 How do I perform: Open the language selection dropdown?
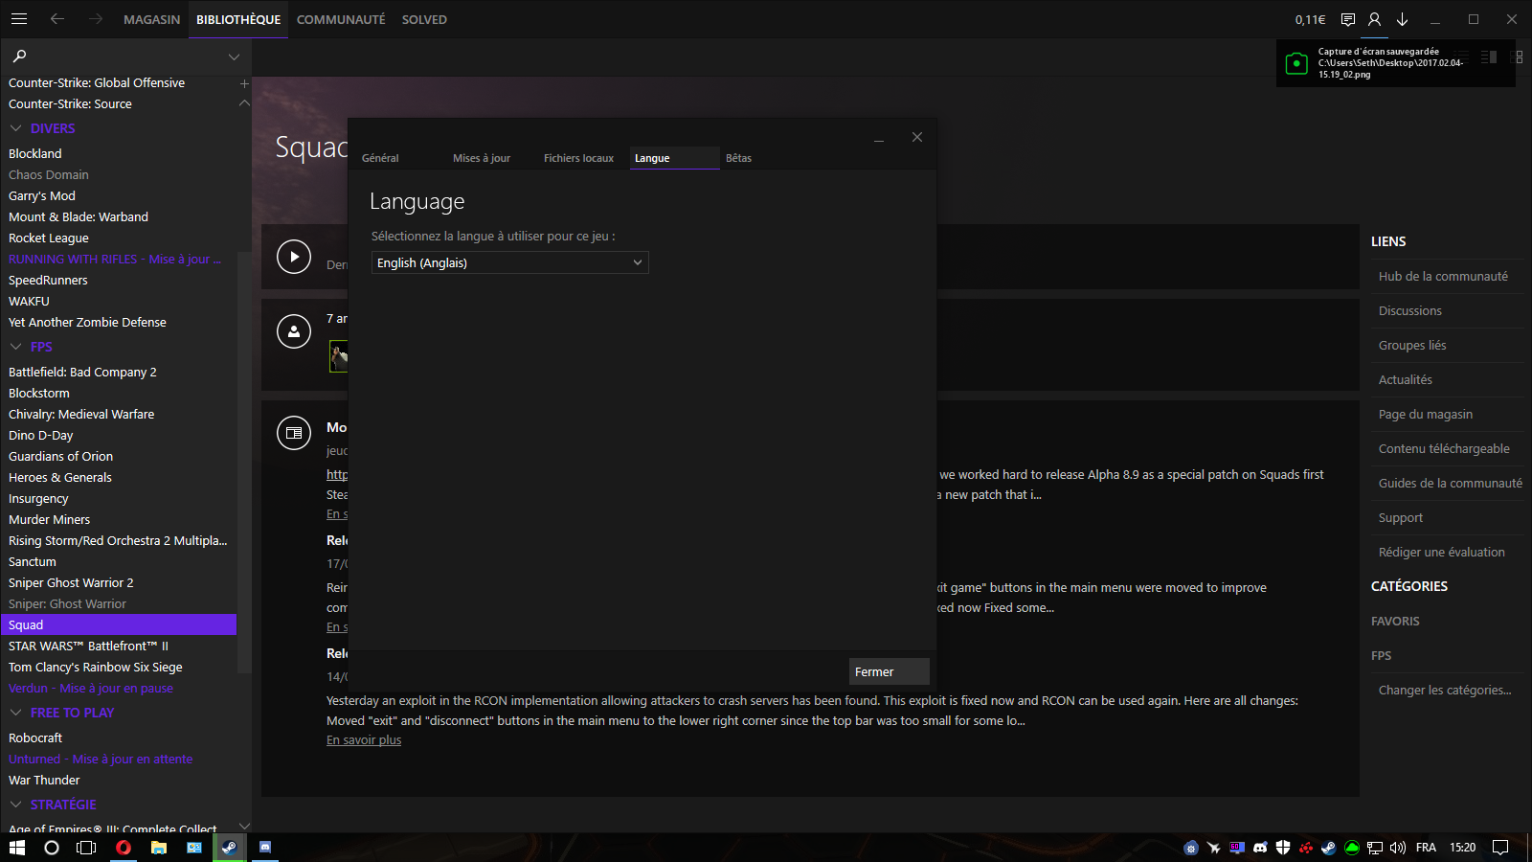[x=510, y=262]
